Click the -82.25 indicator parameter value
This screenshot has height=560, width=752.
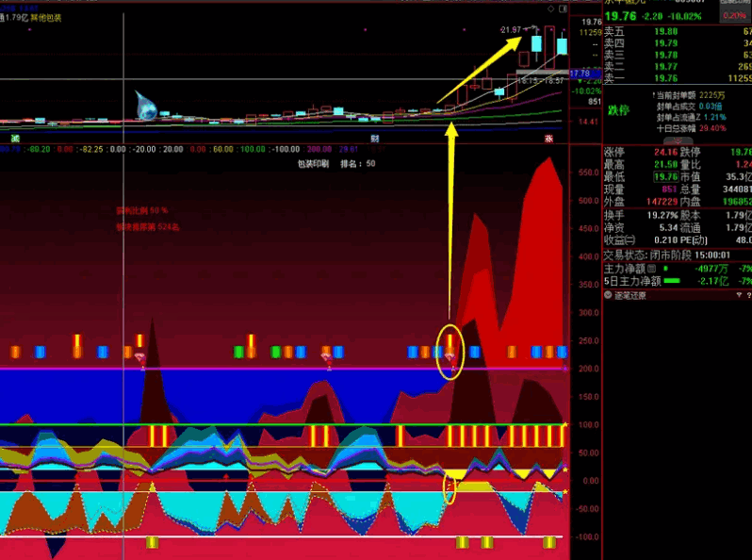[x=91, y=149]
